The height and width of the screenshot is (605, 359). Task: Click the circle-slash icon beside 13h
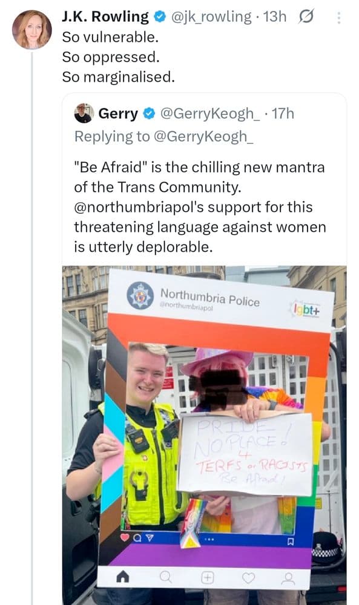click(x=306, y=16)
